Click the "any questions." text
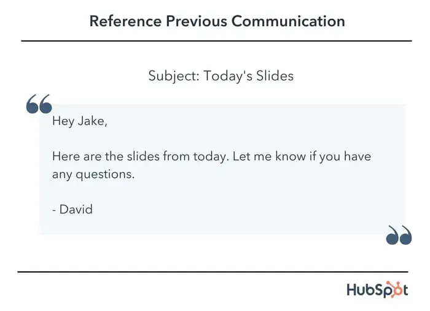 [x=93, y=174]
